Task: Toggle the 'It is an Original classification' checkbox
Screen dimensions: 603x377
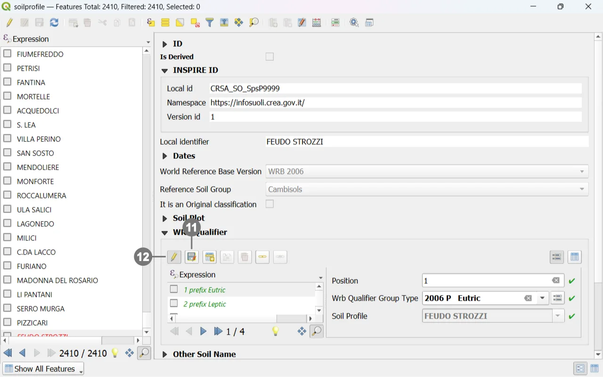Action: 269,204
